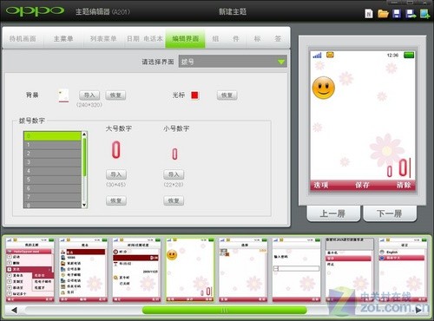Switch to the 主菜单 tab

(x=63, y=39)
